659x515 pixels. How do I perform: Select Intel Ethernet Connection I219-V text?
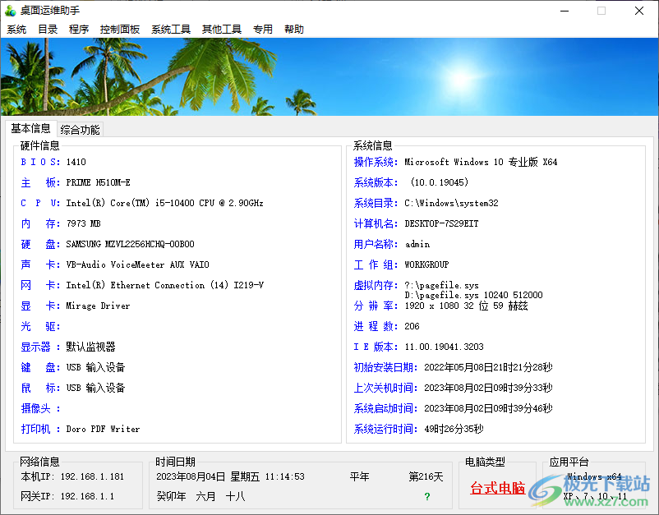point(164,285)
